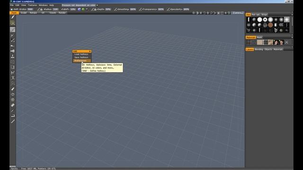Viewport: 303px width, 170px height.
Task: Choose the solid white circle brush alpha
Action: pos(259,19)
